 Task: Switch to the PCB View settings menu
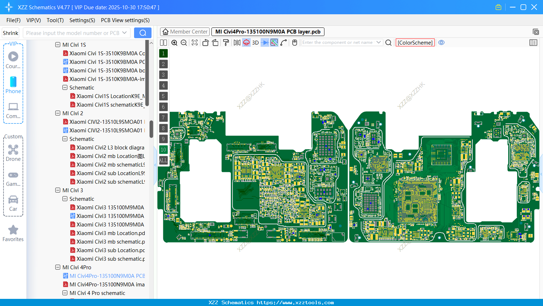click(x=125, y=20)
